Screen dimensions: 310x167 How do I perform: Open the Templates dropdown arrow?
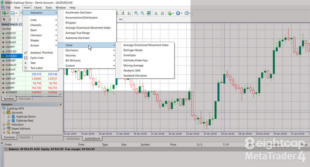click(190, 13)
